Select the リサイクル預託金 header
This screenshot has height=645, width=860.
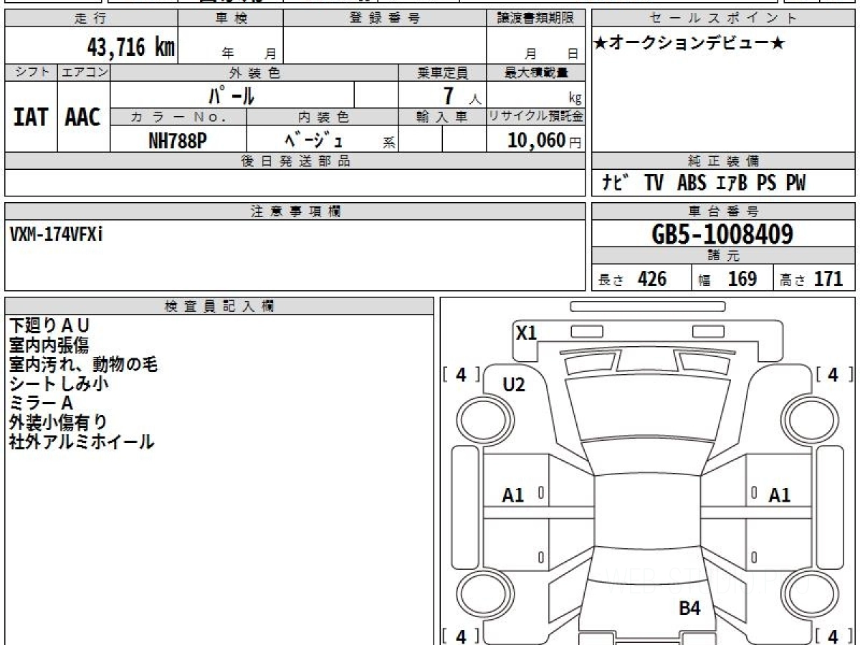click(536, 117)
